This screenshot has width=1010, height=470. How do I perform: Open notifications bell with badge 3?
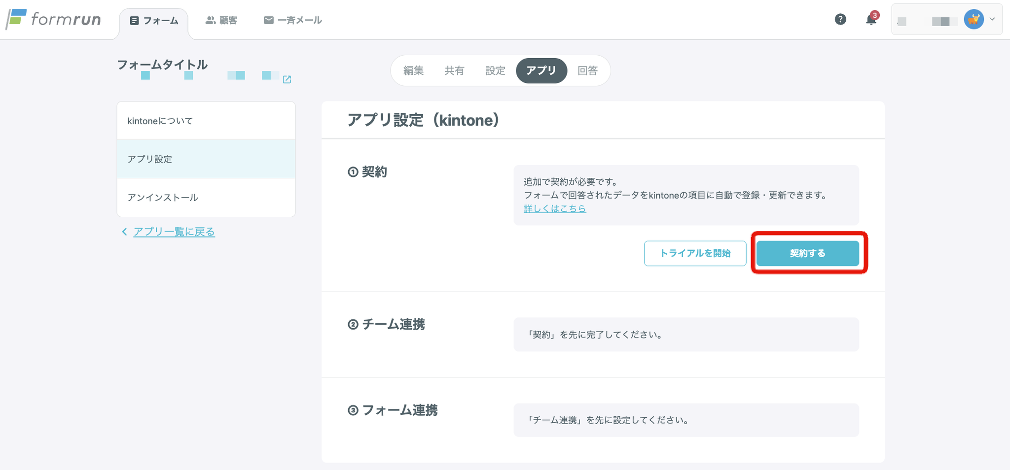871,19
